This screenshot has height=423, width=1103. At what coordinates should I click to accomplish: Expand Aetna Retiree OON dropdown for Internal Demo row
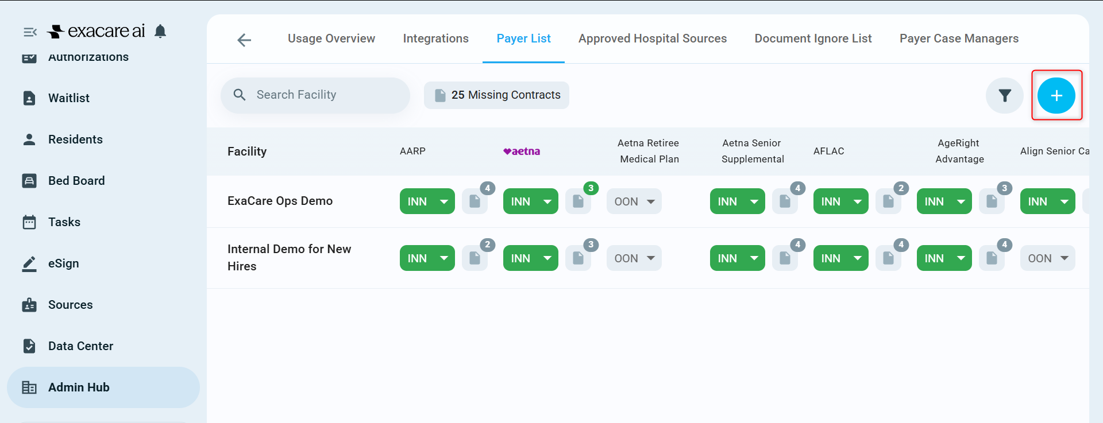634,258
